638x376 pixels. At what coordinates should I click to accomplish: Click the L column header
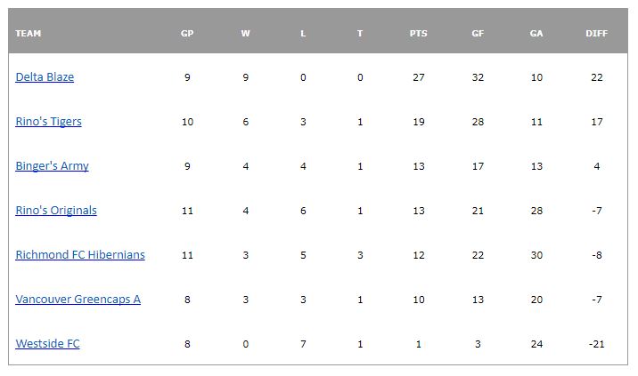coord(303,34)
